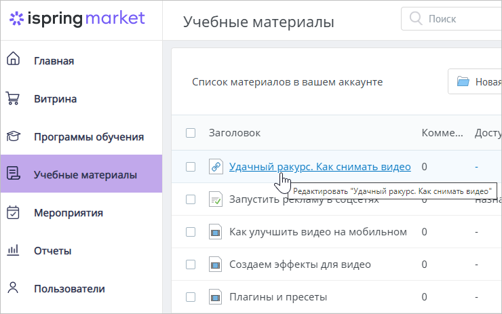Click comment count 0 in Удачный ракурс row
Screen dimensions: 502x314
[x=424, y=167]
